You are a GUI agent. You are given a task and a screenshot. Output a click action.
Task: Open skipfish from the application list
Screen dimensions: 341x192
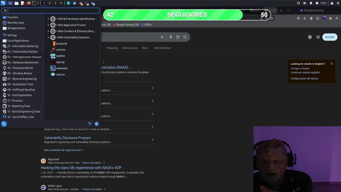(x=60, y=56)
